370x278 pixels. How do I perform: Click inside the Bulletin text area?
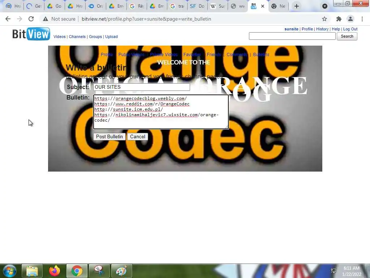(x=161, y=112)
